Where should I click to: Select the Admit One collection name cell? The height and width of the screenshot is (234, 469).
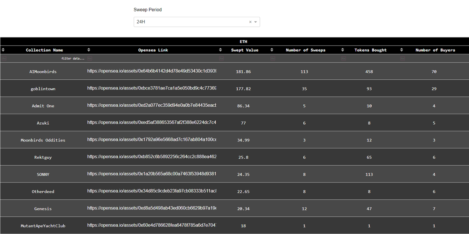pos(43,106)
